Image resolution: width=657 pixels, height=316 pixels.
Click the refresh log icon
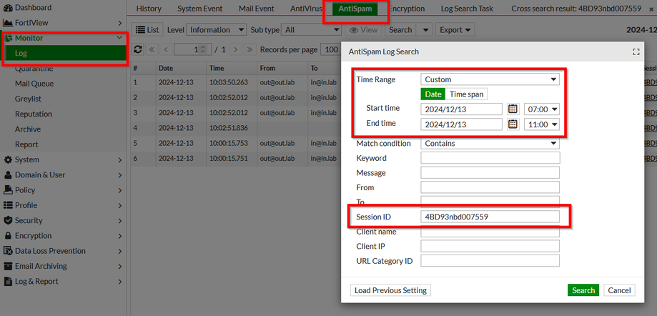click(x=138, y=49)
